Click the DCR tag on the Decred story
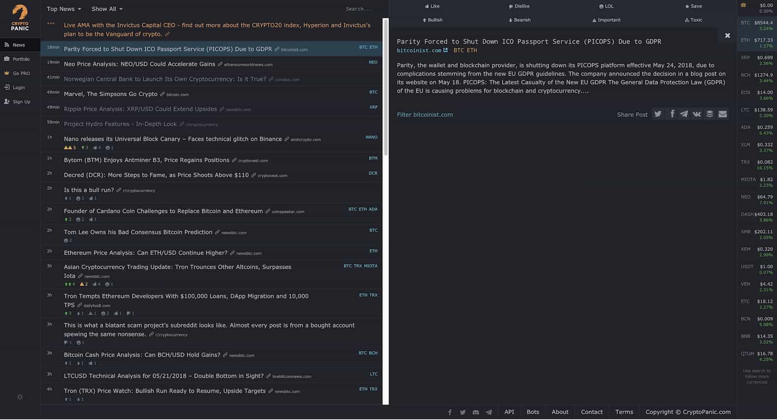Image resolution: width=777 pixels, height=420 pixels. (373, 173)
